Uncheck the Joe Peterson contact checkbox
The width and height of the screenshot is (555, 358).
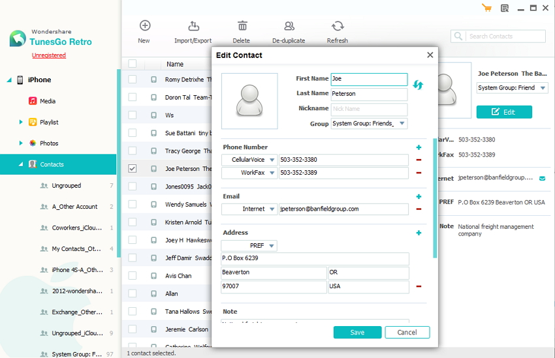coord(133,168)
